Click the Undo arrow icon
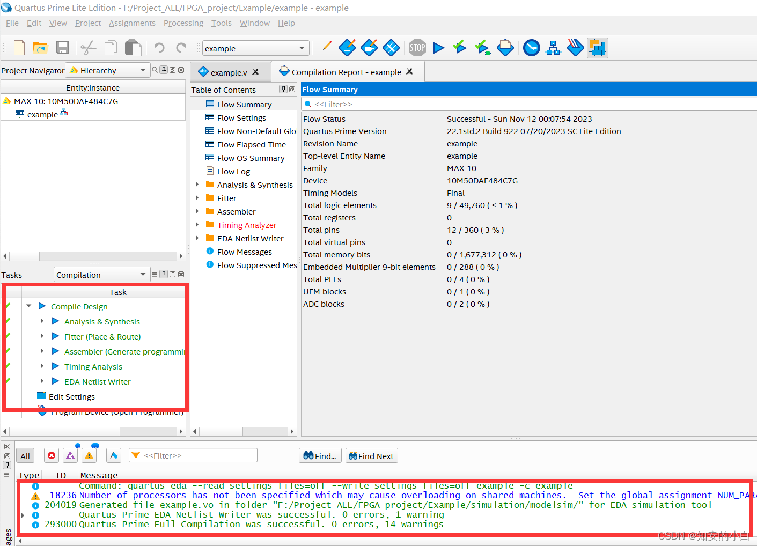This screenshot has width=757, height=546. 159,48
